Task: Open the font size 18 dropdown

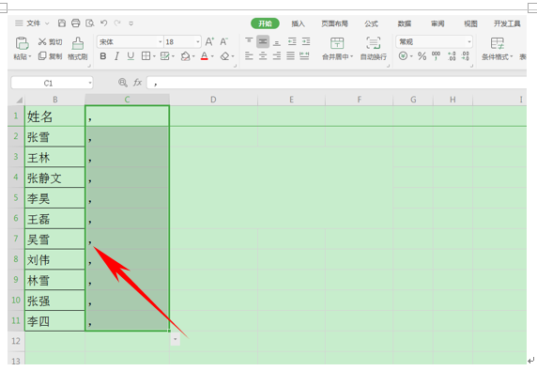Action: [197, 42]
